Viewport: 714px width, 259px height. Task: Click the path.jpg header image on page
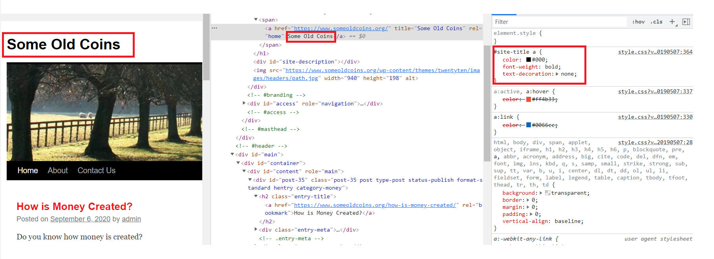click(104, 112)
